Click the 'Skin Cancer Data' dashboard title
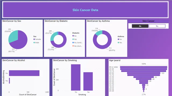This screenshot has width=172, height=96. [x=85, y=10]
